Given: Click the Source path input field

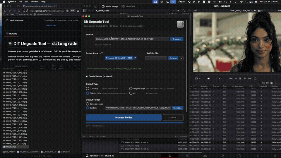Looking at the screenshot, I should [132, 39].
